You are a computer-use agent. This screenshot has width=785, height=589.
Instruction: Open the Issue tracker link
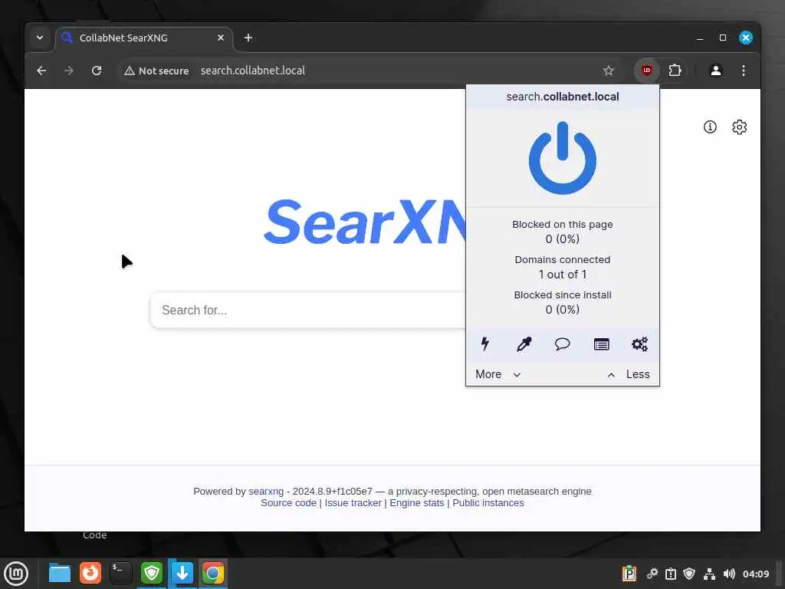pyautogui.click(x=353, y=503)
